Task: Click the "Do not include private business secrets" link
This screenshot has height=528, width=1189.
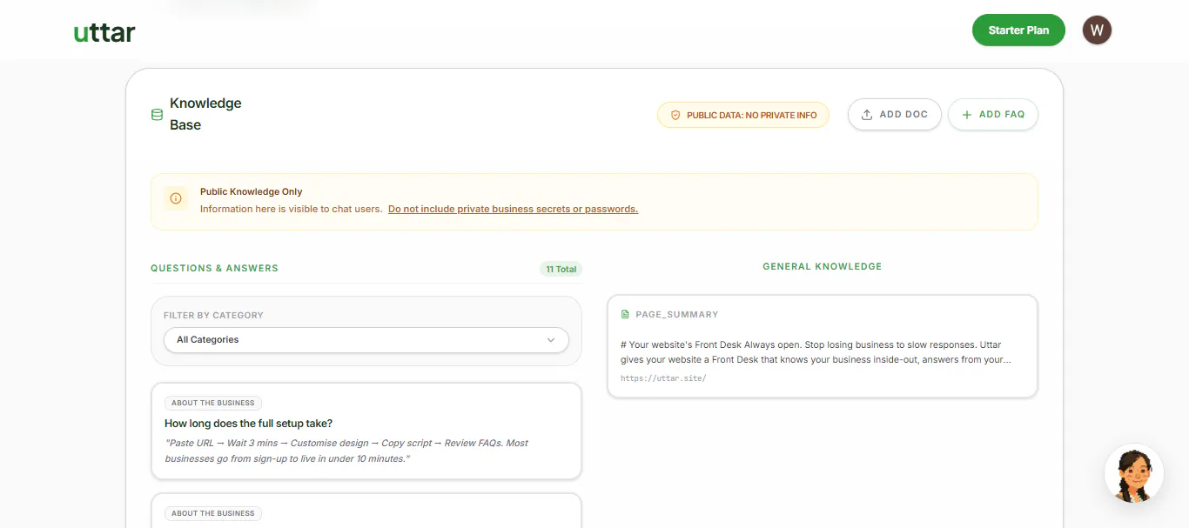Action: click(513, 209)
